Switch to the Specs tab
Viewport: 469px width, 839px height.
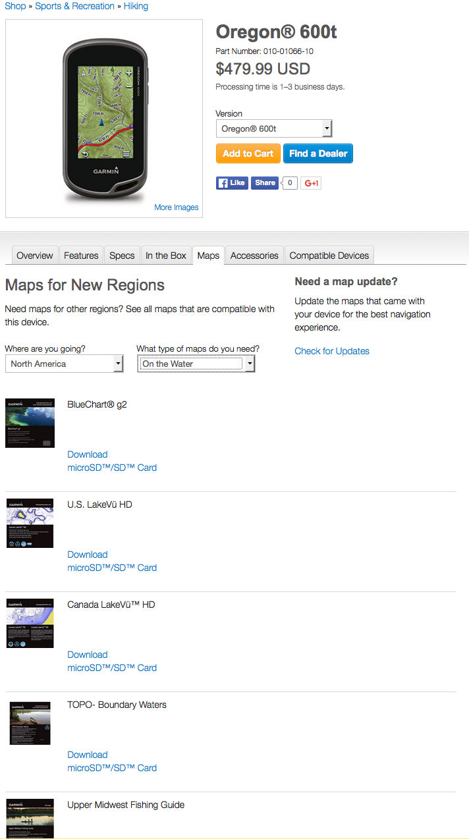click(122, 256)
